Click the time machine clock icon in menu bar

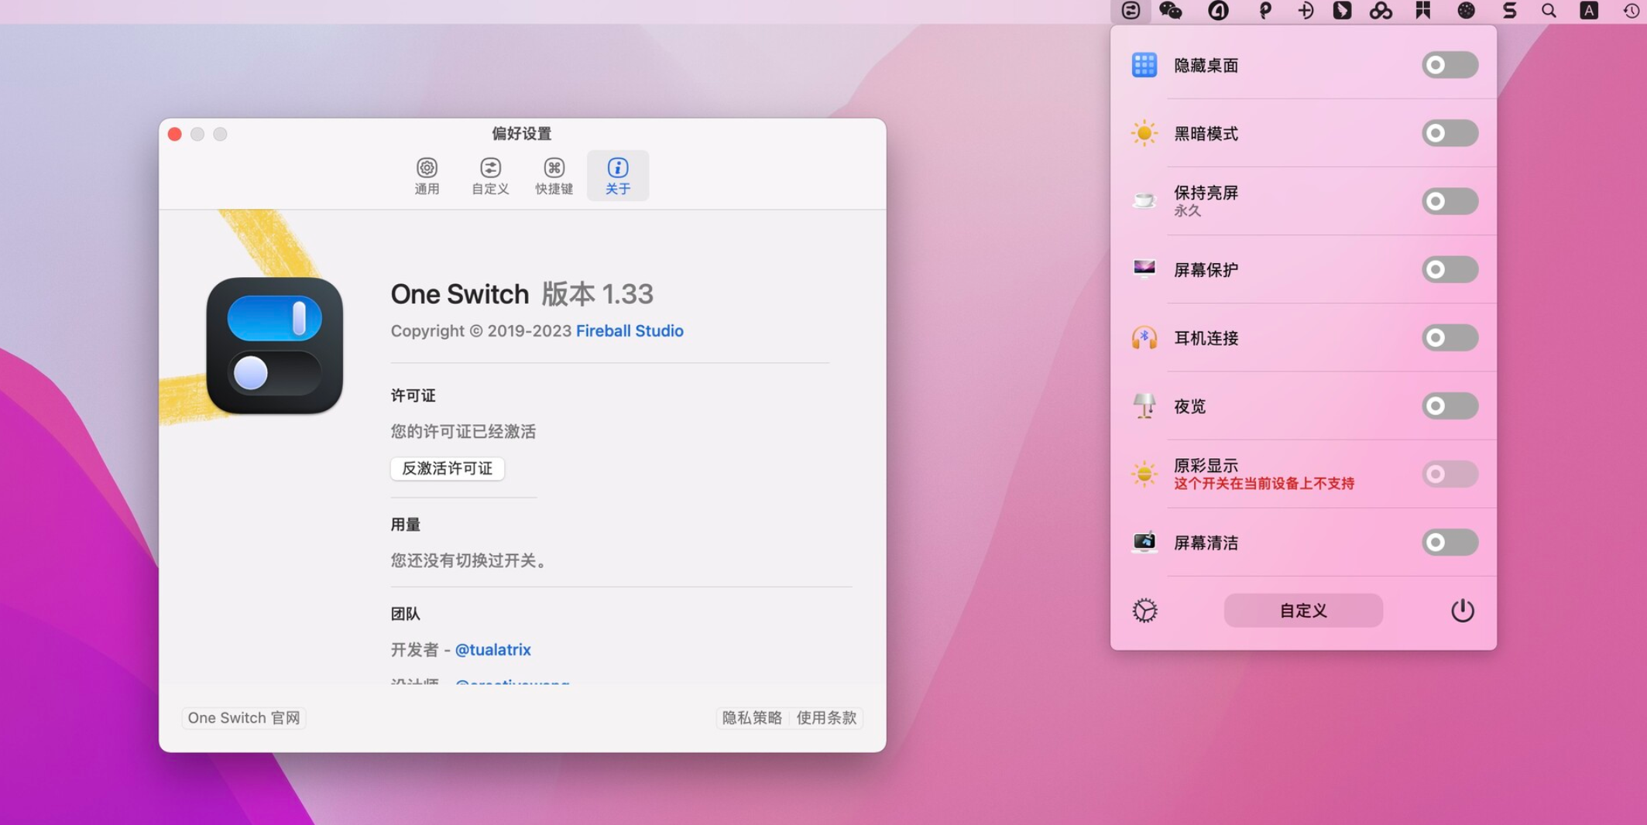(1631, 11)
